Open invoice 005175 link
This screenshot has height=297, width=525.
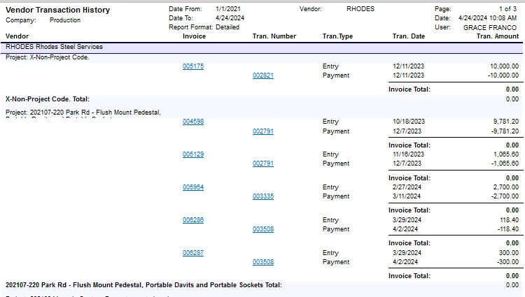(193, 66)
